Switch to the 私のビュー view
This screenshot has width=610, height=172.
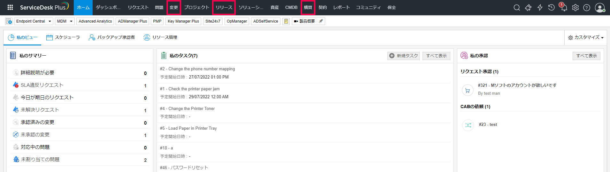[23, 38]
